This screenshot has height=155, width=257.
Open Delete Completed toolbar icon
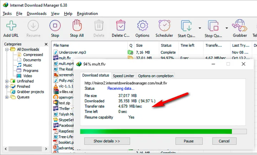click(121, 26)
